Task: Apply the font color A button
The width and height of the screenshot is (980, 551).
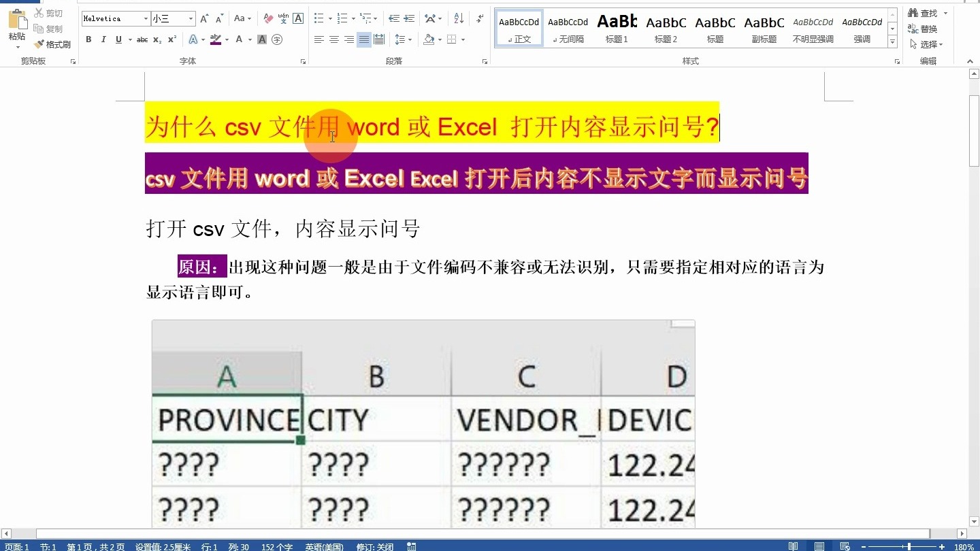Action: (239, 39)
